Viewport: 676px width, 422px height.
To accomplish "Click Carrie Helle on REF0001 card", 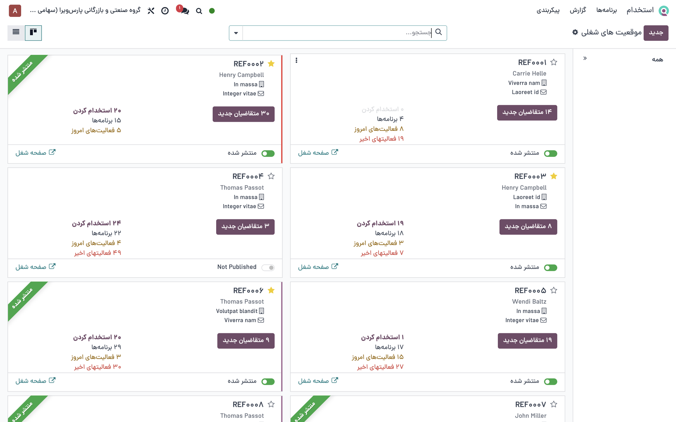I will coord(529,73).
